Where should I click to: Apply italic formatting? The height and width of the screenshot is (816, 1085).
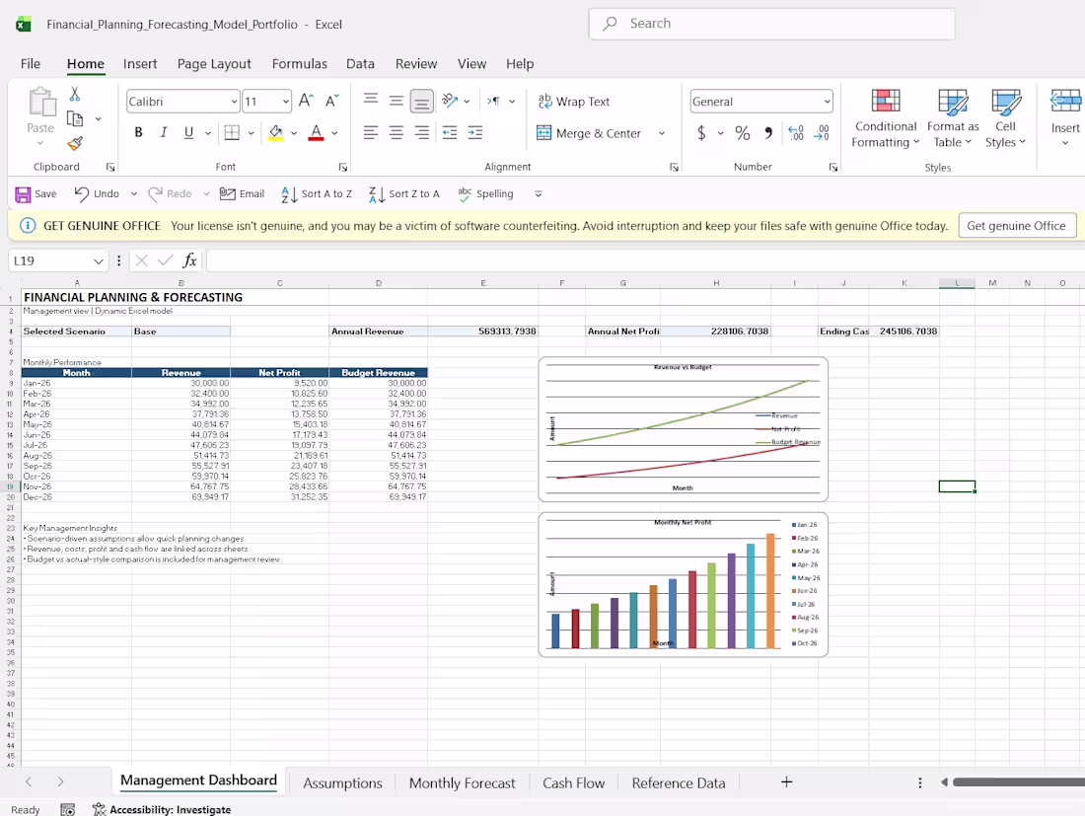(164, 132)
